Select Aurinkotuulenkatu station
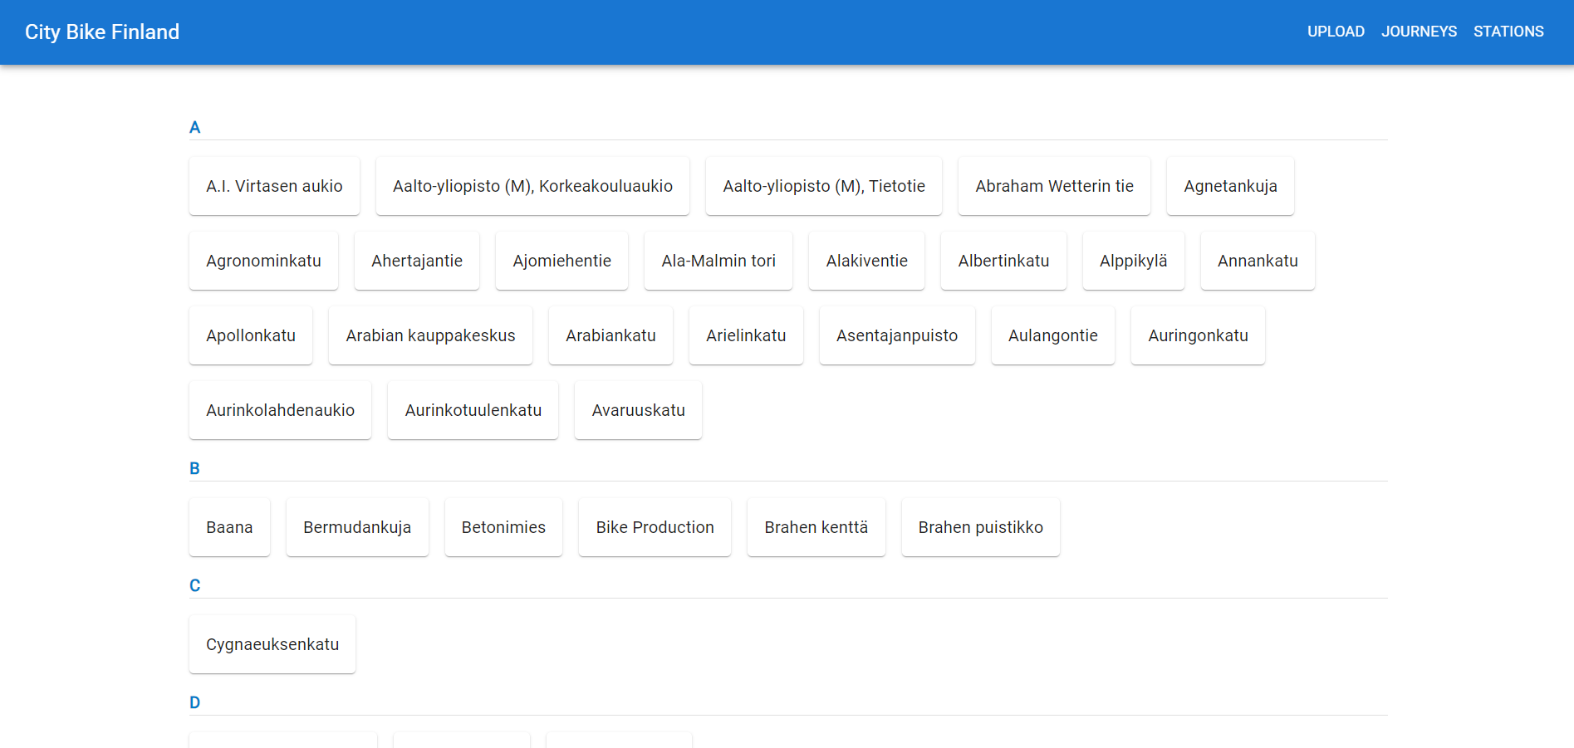The width and height of the screenshot is (1574, 748). point(473,410)
